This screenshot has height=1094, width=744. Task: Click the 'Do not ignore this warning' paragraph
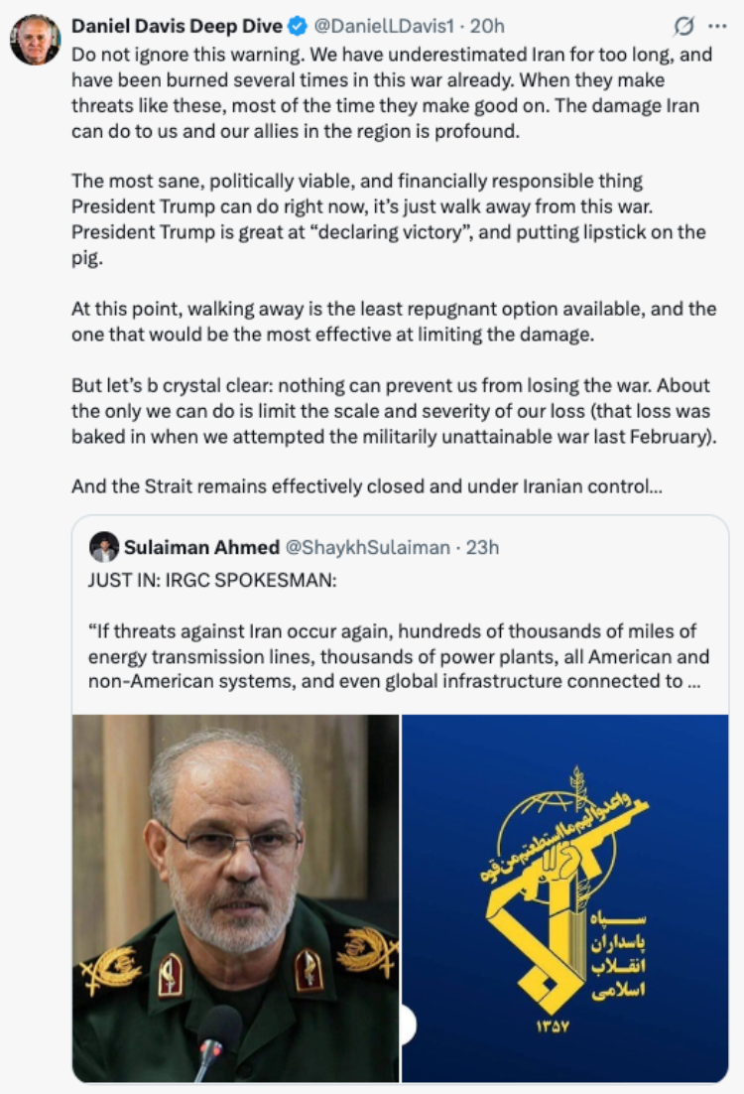pyautogui.click(x=392, y=92)
